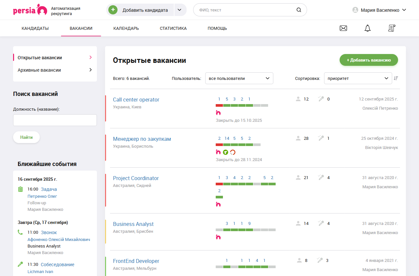
Task: Click the candidates count icon for Call center operator
Action: pyautogui.click(x=298, y=99)
